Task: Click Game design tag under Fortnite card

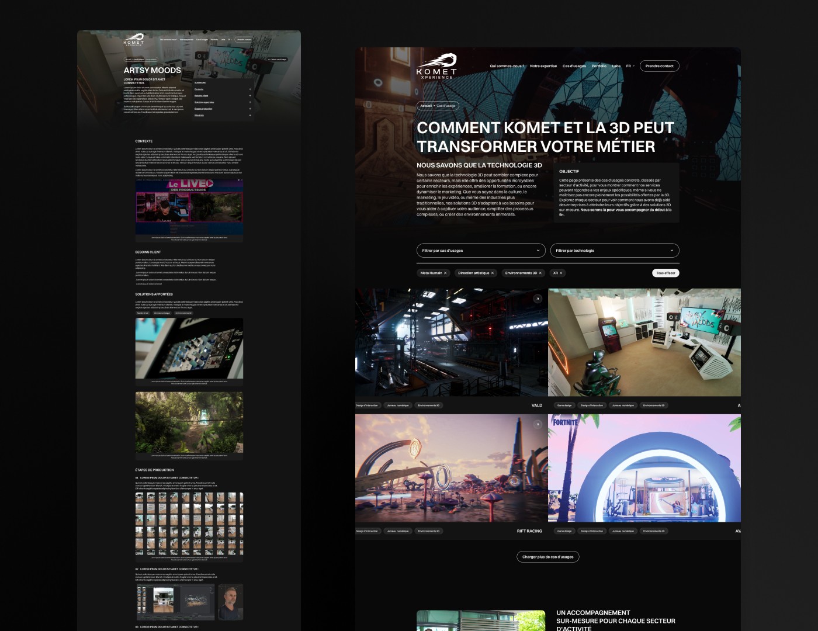Action: [x=564, y=531]
